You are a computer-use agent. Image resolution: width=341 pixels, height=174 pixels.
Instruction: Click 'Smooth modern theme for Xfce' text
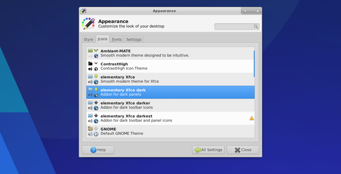tap(130, 81)
